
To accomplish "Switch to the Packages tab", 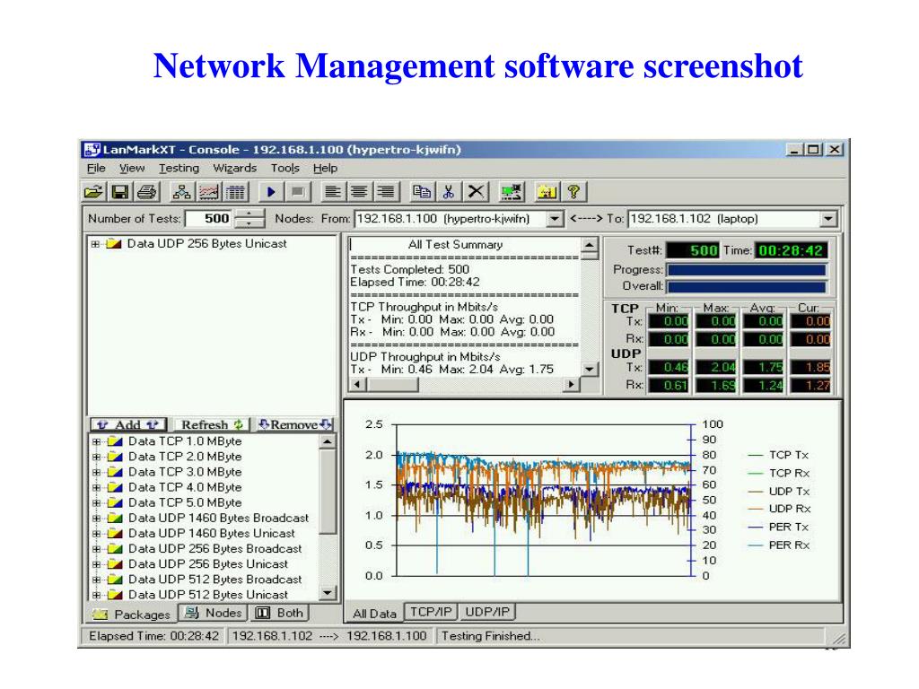I will (132, 614).
